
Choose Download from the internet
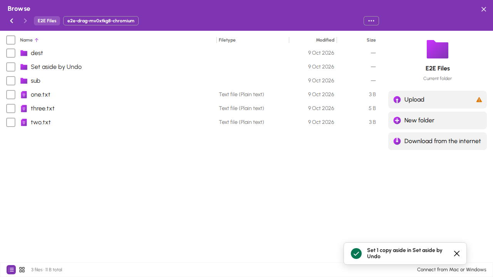(x=438, y=141)
